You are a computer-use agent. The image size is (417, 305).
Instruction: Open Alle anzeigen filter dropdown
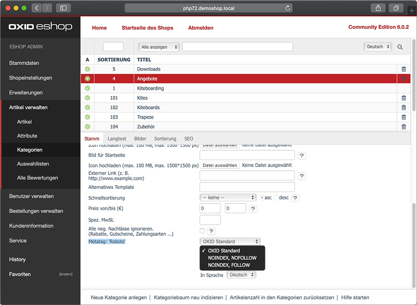coord(159,47)
